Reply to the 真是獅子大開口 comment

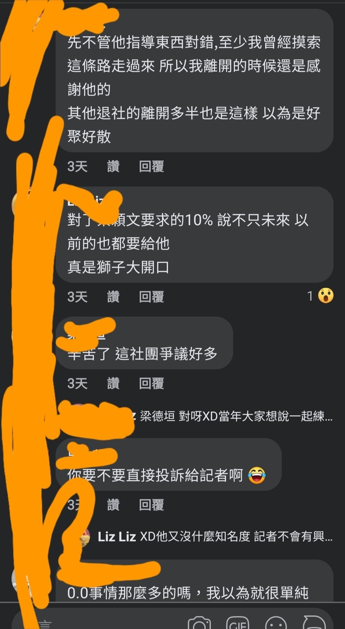[151, 297]
